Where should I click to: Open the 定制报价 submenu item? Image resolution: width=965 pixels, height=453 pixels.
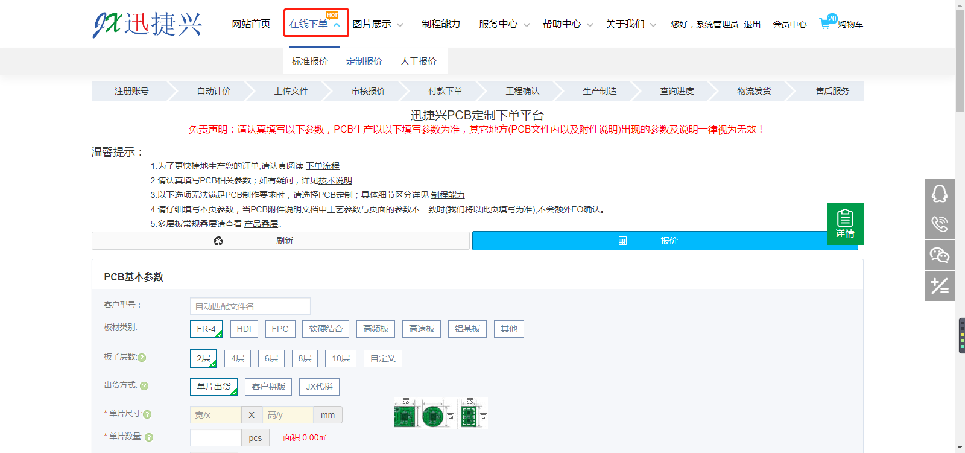[x=364, y=62]
